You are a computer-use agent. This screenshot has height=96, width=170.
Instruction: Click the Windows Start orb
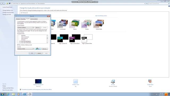[x=2, y=94]
